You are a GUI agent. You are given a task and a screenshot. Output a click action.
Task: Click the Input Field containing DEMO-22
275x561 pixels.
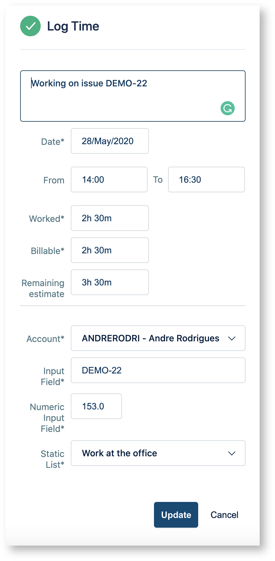pos(158,371)
